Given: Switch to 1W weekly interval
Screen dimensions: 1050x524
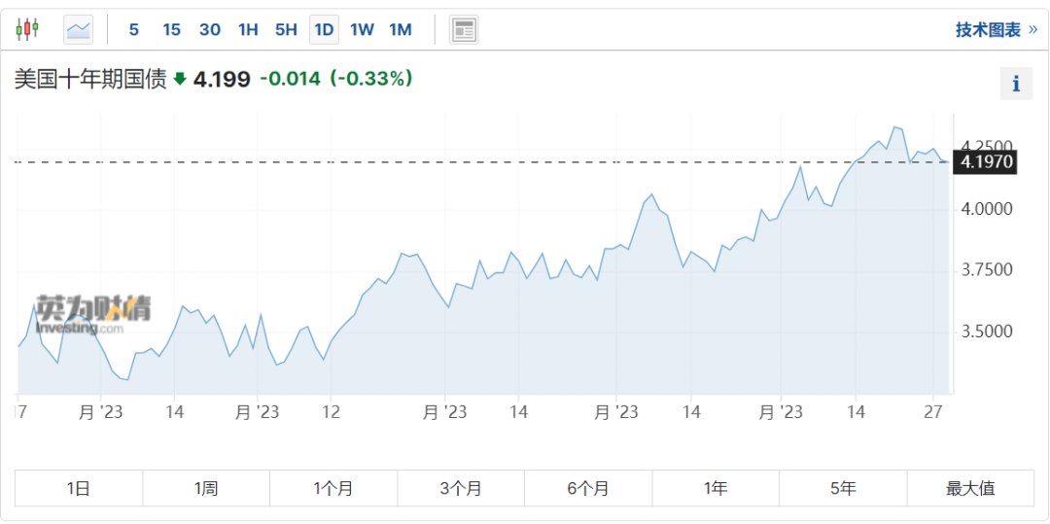Looking at the screenshot, I should tap(362, 29).
